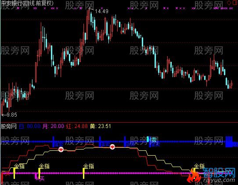Screen dimensions: 238x185
Task: Click the 月: 20.00 indicator value
Action: point(53,126)
